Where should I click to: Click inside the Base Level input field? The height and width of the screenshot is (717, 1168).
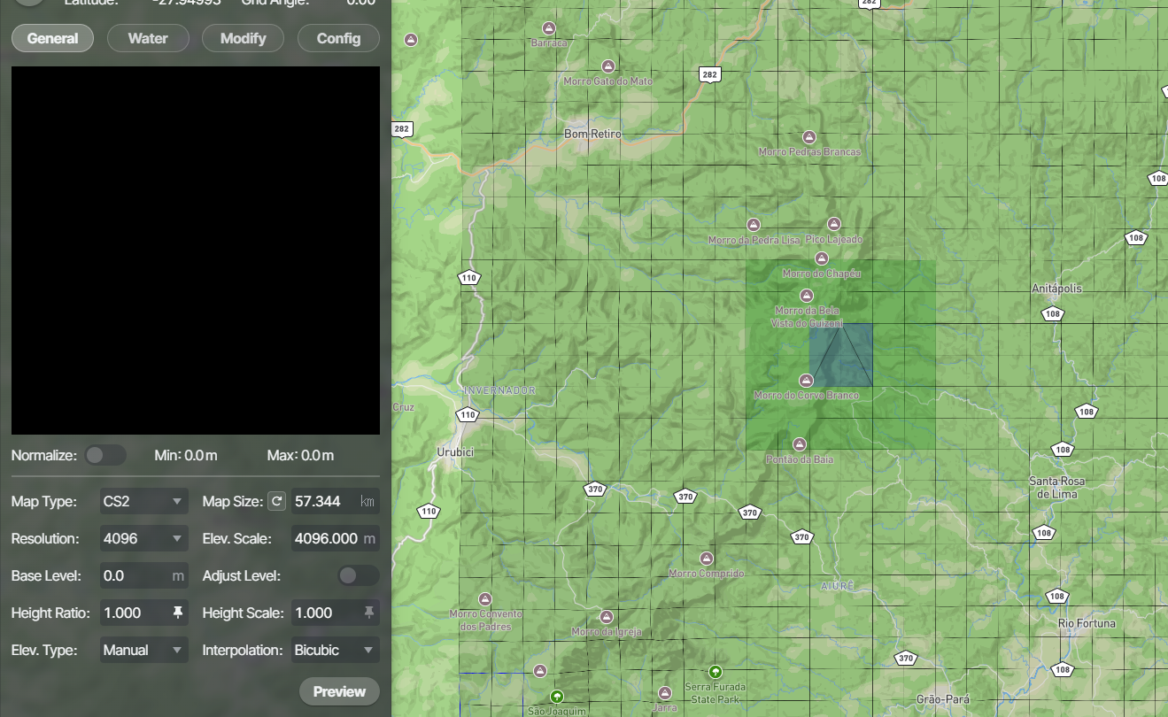pos(142,574)
